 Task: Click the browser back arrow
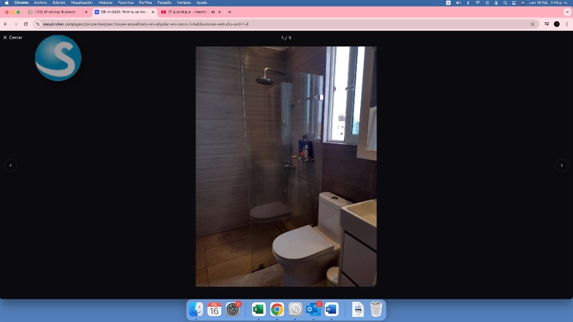[x=6, y=24]
